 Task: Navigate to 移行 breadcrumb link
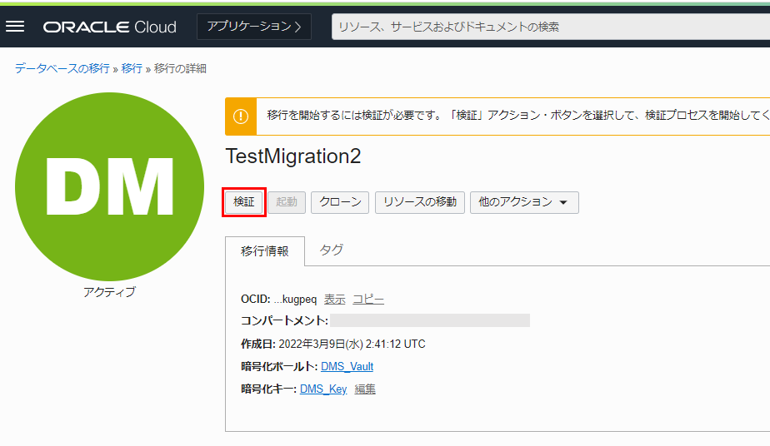[132, 68]
